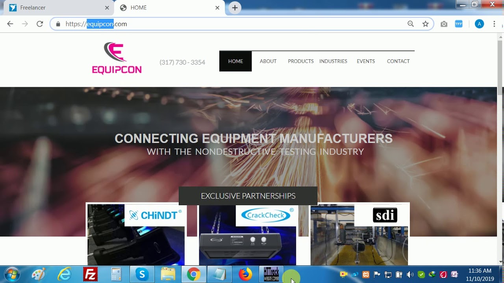
Task: Open the CrackCheck partner card
Action: pos(248,235)
